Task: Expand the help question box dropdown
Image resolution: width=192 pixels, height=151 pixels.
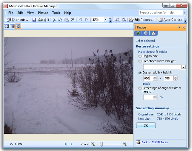Action: click(x=184, y=13)
